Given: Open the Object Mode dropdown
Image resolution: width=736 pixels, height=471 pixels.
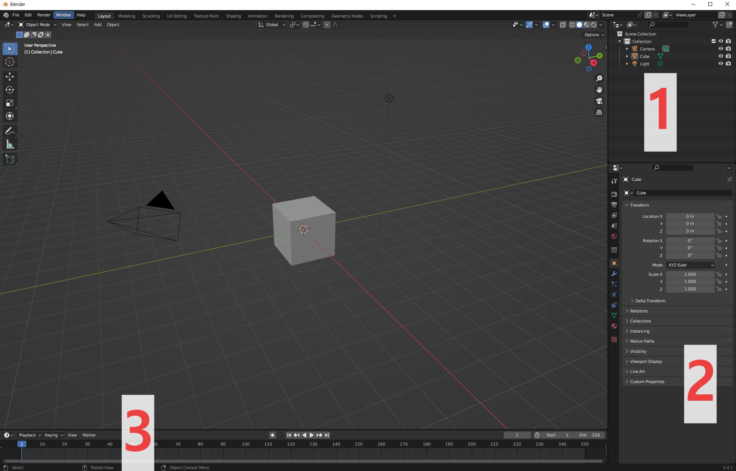Looking at the screenshot, I should tap(37, 25).
